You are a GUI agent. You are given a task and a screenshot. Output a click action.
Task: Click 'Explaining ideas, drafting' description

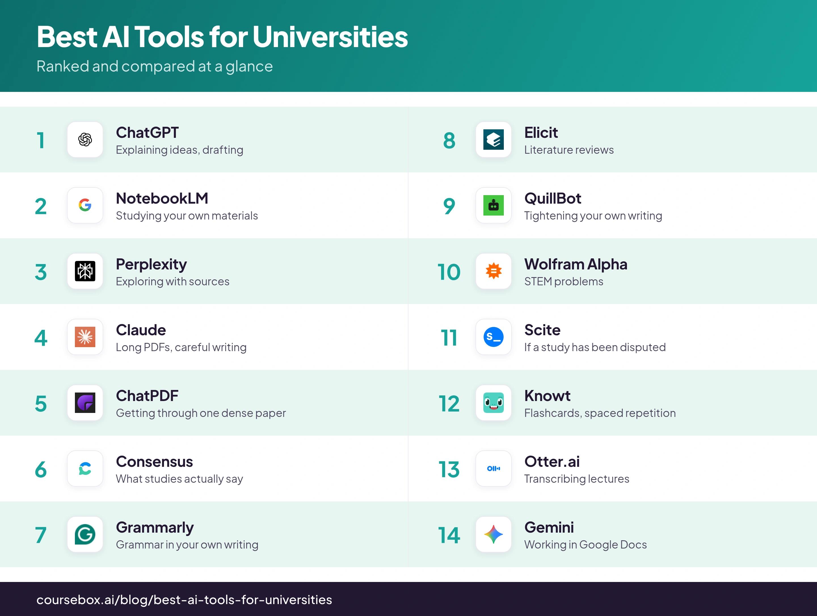pyautogui.click(x=180, y=150)
